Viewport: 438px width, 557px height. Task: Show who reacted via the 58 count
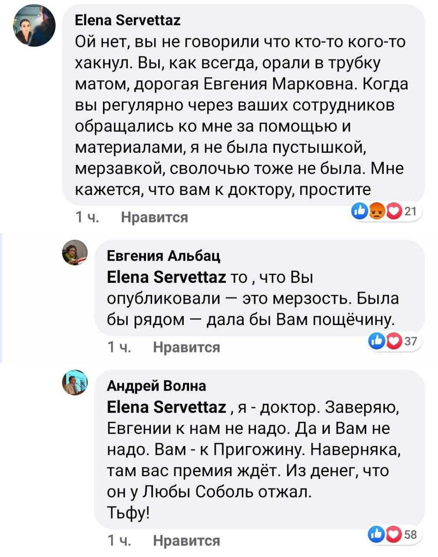411,535
